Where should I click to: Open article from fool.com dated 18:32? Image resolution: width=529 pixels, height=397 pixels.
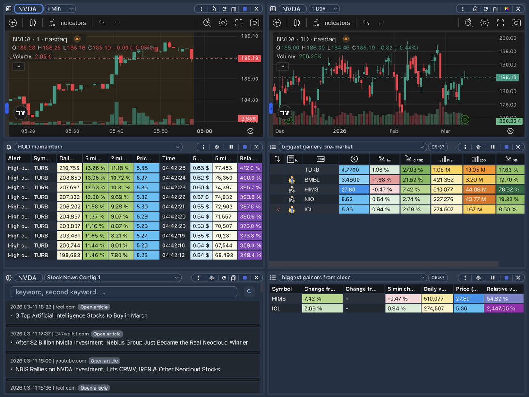click(94, 307)
